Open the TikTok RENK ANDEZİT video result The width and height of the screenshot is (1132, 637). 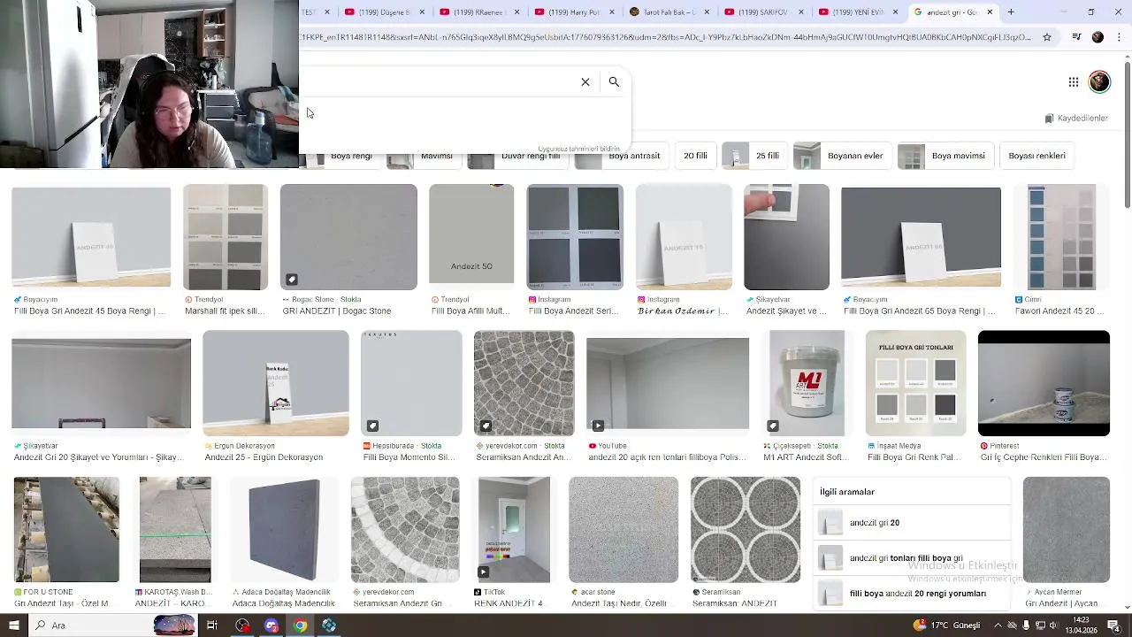(x=513, y=530)
